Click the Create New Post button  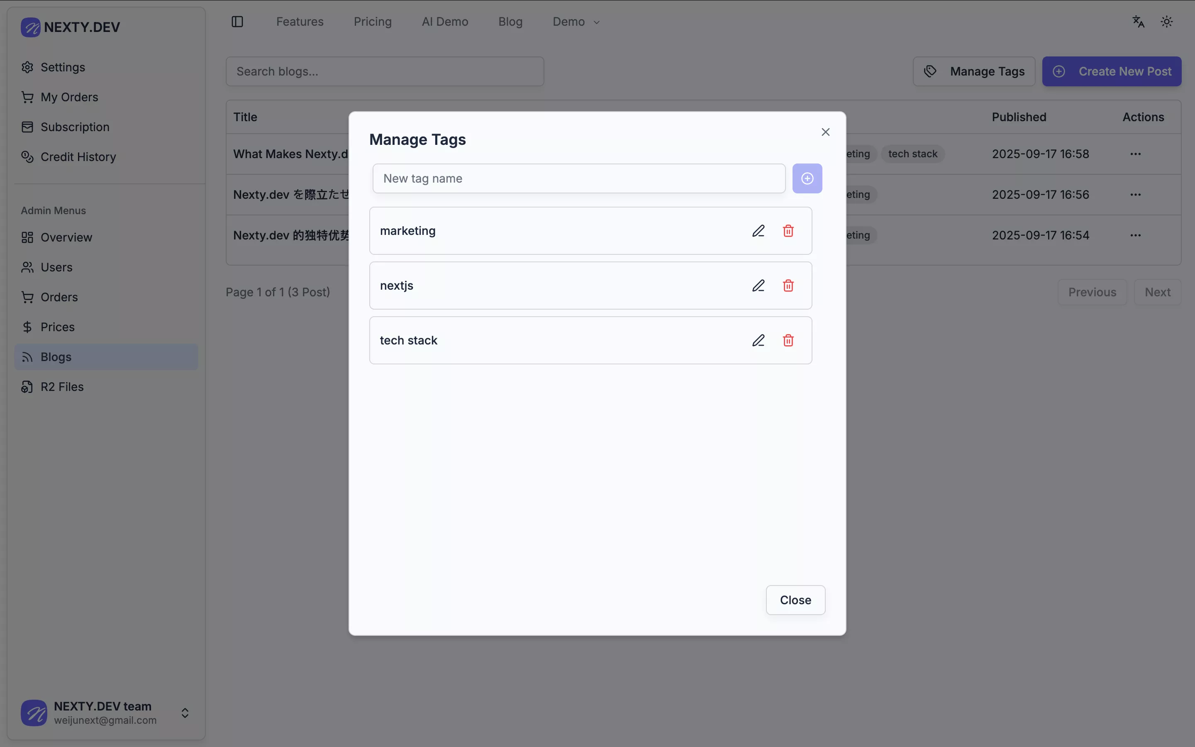[x=1111, y=72]
